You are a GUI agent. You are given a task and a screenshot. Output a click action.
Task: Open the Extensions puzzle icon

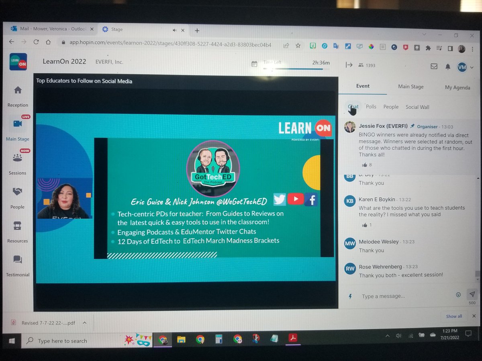(428, 47)
